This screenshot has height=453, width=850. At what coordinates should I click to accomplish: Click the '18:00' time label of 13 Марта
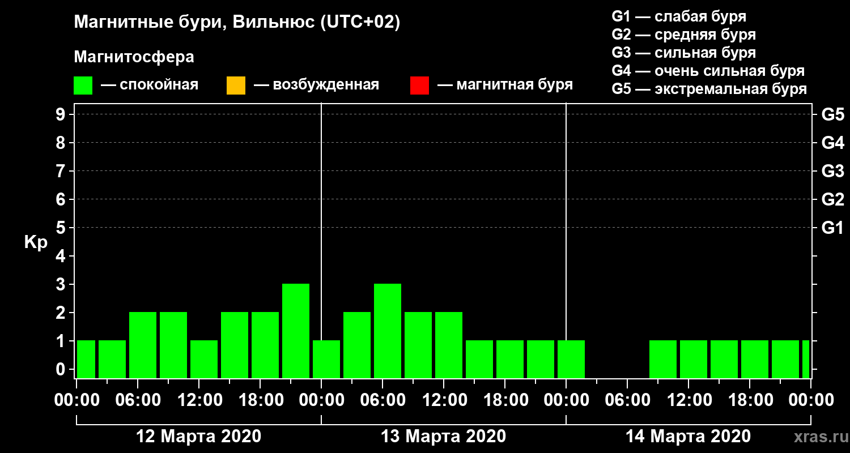coord(505,400)
